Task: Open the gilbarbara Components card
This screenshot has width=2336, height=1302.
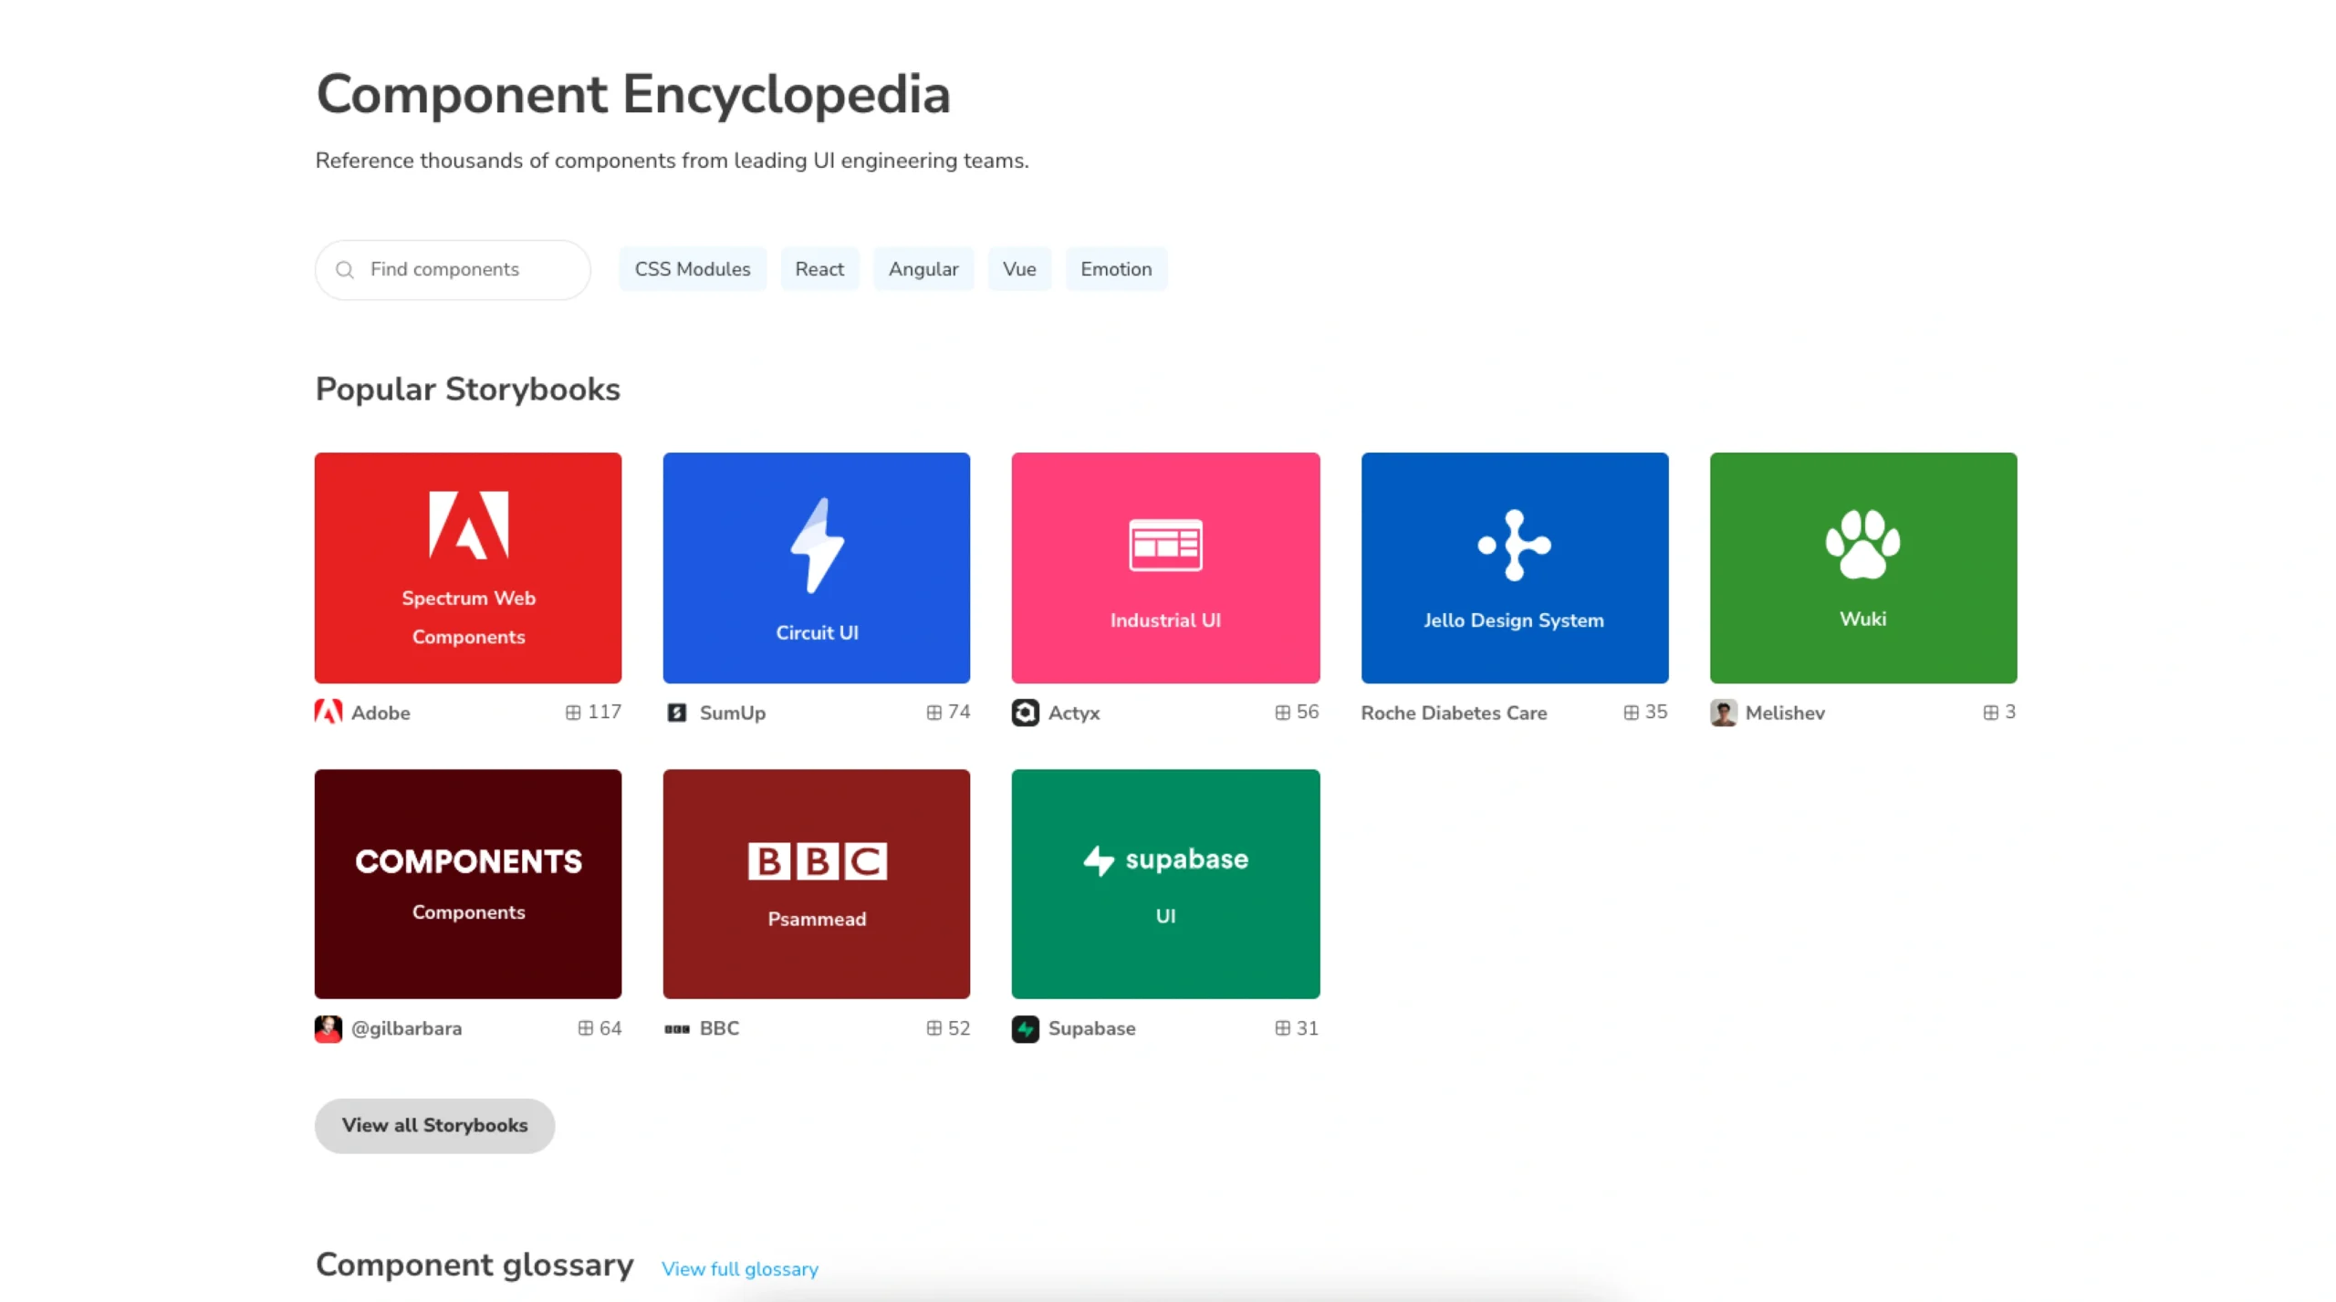Action: click(x=468, y=884)
